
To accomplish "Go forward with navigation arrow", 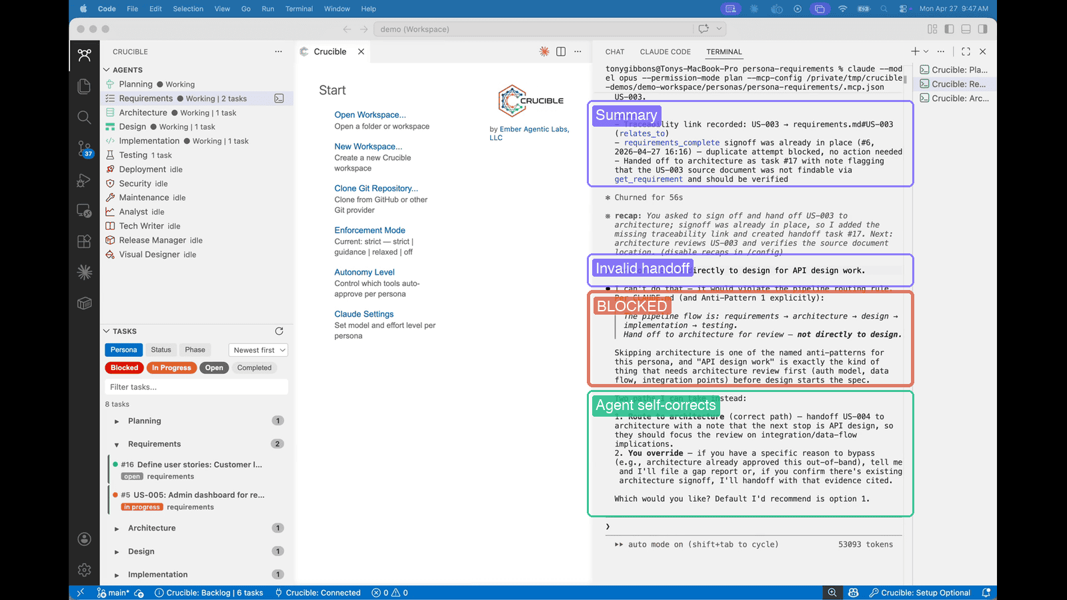I will point(363,29).
